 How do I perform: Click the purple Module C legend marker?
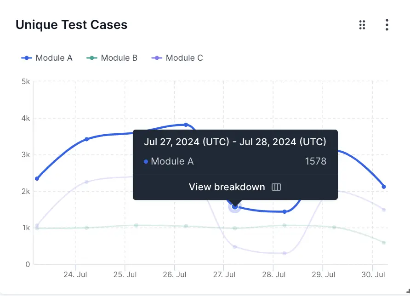(x=157, y=58)
